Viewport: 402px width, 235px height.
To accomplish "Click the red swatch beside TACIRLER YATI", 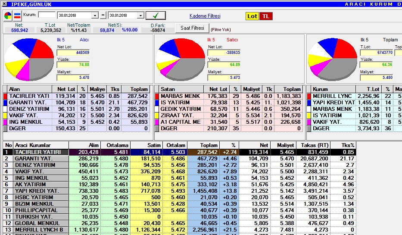I will coord(5,96).
